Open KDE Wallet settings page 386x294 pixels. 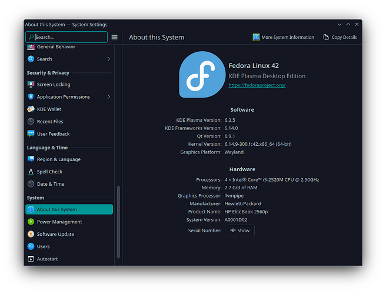pyautogui.click(x=69, y=109)
